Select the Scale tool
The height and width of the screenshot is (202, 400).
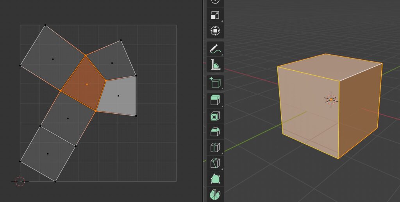(x=215, y=15)
